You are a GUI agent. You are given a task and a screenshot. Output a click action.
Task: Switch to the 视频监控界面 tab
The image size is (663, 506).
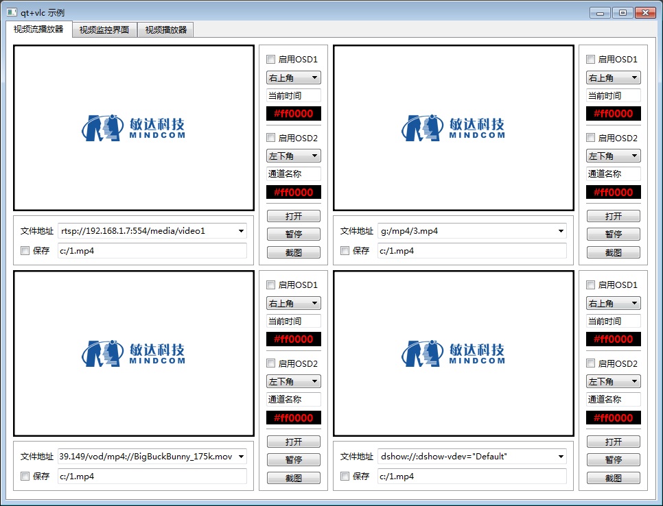(104, 30)
